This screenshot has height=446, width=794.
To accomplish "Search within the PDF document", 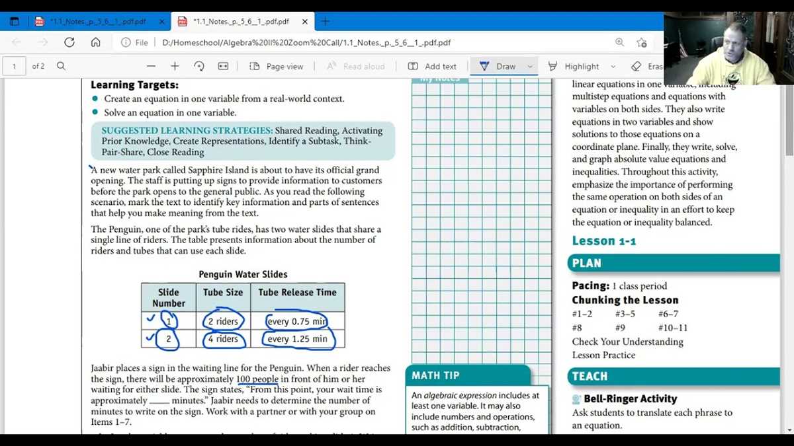I will 61,66.
